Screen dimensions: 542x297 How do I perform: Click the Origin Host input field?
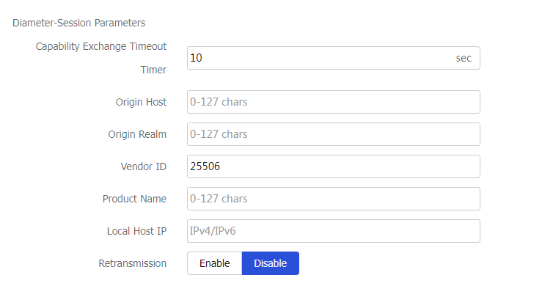(333, 102)
